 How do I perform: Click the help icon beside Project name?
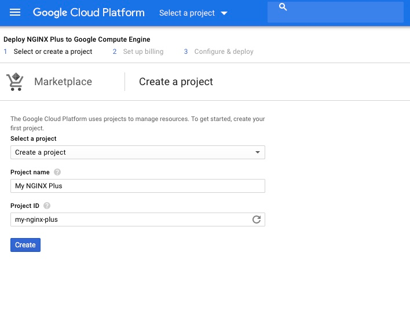pyautogui.click(x=57, y=172)
